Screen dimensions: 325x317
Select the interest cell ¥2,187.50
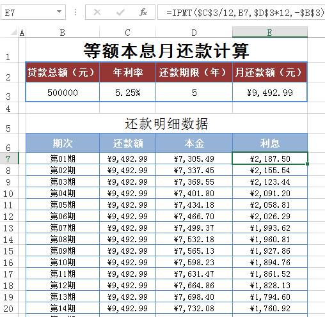(x=270, y=158)
